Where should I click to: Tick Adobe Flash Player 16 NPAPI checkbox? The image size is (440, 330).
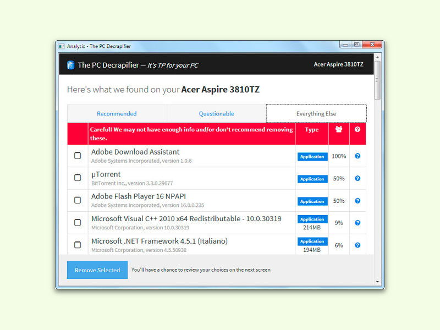(x=78, y=200)
